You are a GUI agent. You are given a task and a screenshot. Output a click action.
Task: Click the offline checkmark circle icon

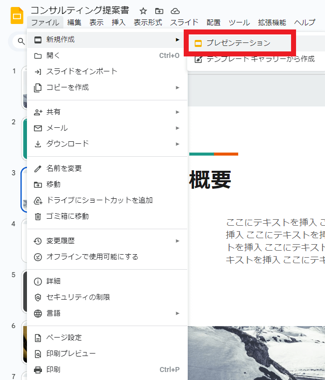38,257
